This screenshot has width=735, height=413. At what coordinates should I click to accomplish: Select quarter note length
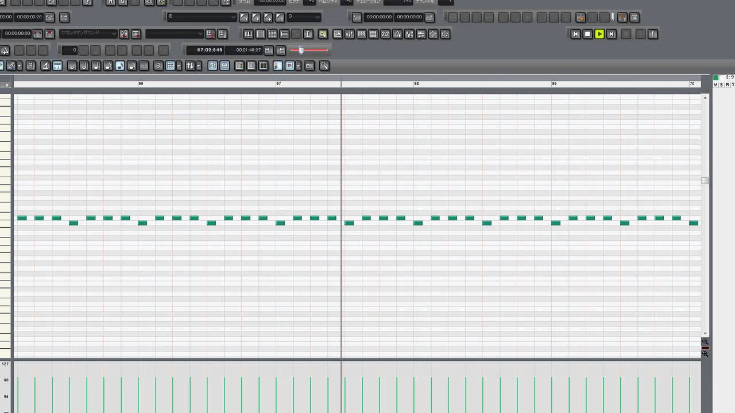pyautogui.click(x=96, y=66)
